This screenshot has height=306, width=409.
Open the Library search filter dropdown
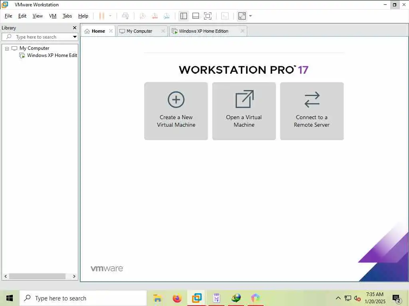pyautogui.click(x=75, y=37)
